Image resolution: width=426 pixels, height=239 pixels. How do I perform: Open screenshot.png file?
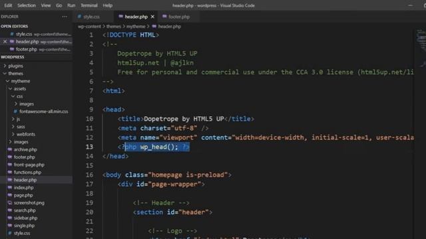(29, 202)
